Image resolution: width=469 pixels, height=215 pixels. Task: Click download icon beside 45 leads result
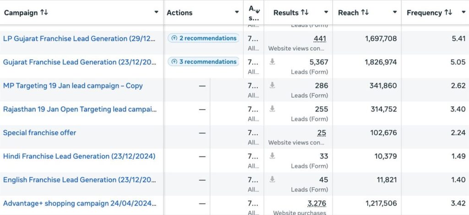pyautogui.click(x=272, y=180)
